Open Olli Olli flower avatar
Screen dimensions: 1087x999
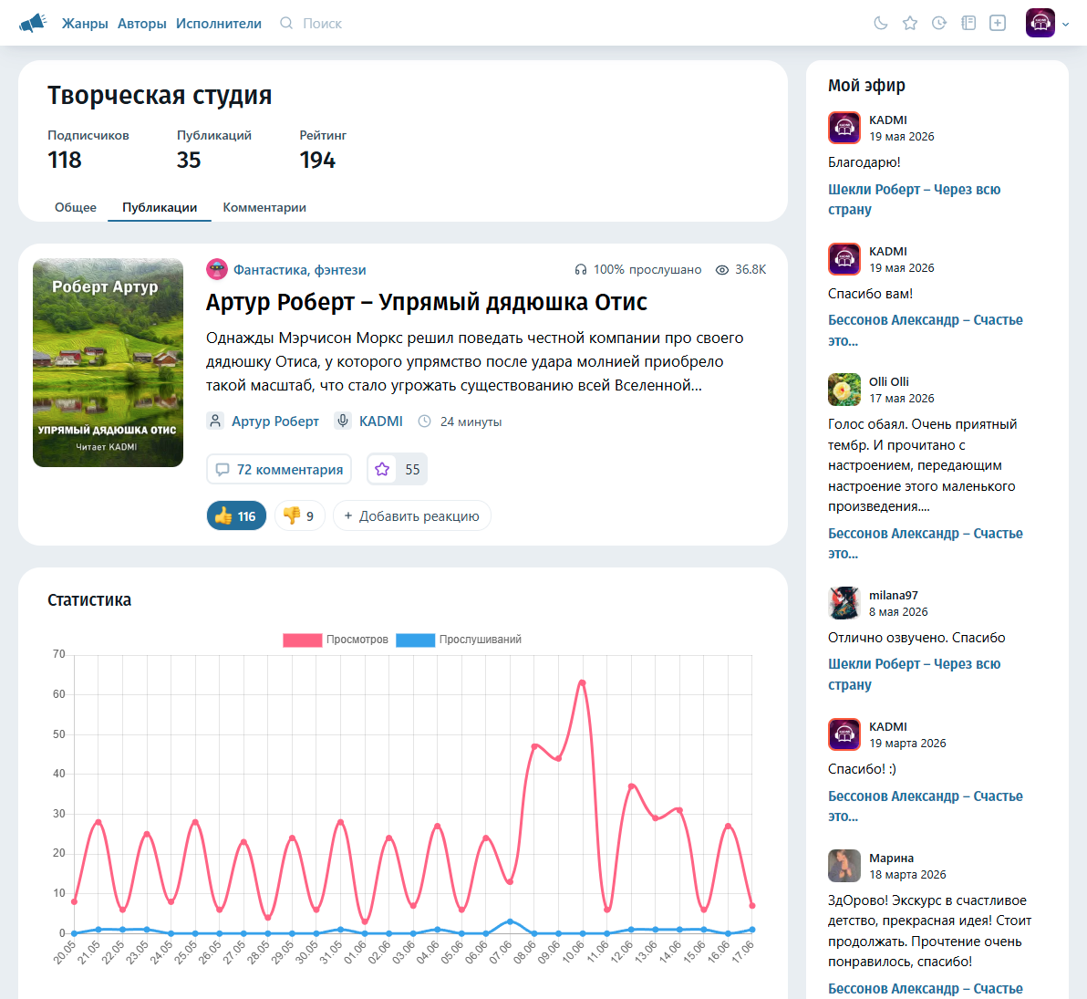[844, 390]
